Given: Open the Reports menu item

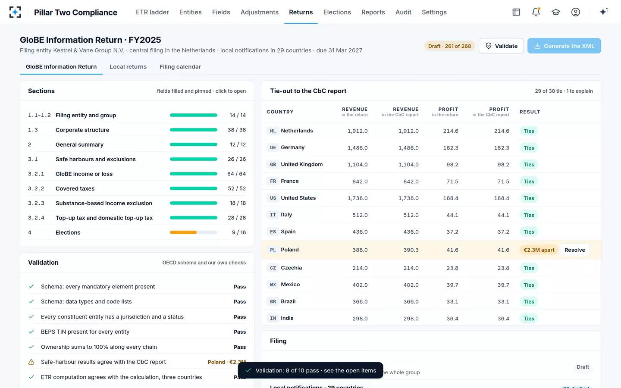Looking at the screenshot, I should (x=373, y=12).
